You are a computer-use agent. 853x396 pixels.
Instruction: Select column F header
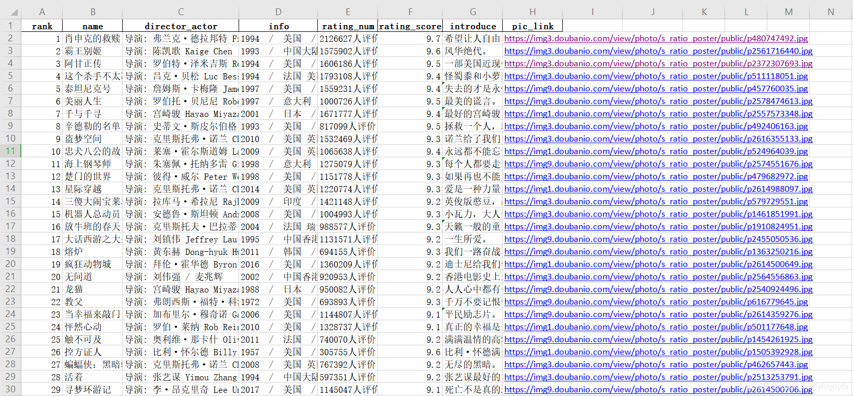tap(410, 12)
